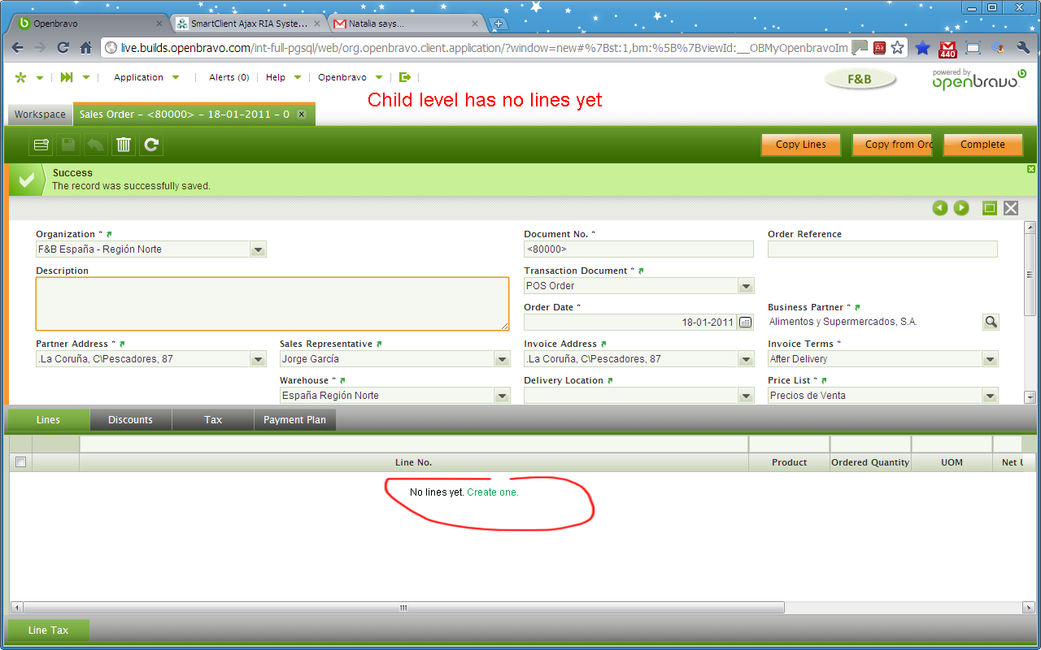Click into the Description text area
1041x650 pixels.
(x=272, y=304)
